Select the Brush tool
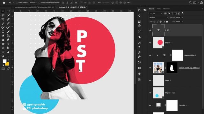Viewport: 204px width, 114px height. [3, 23]
